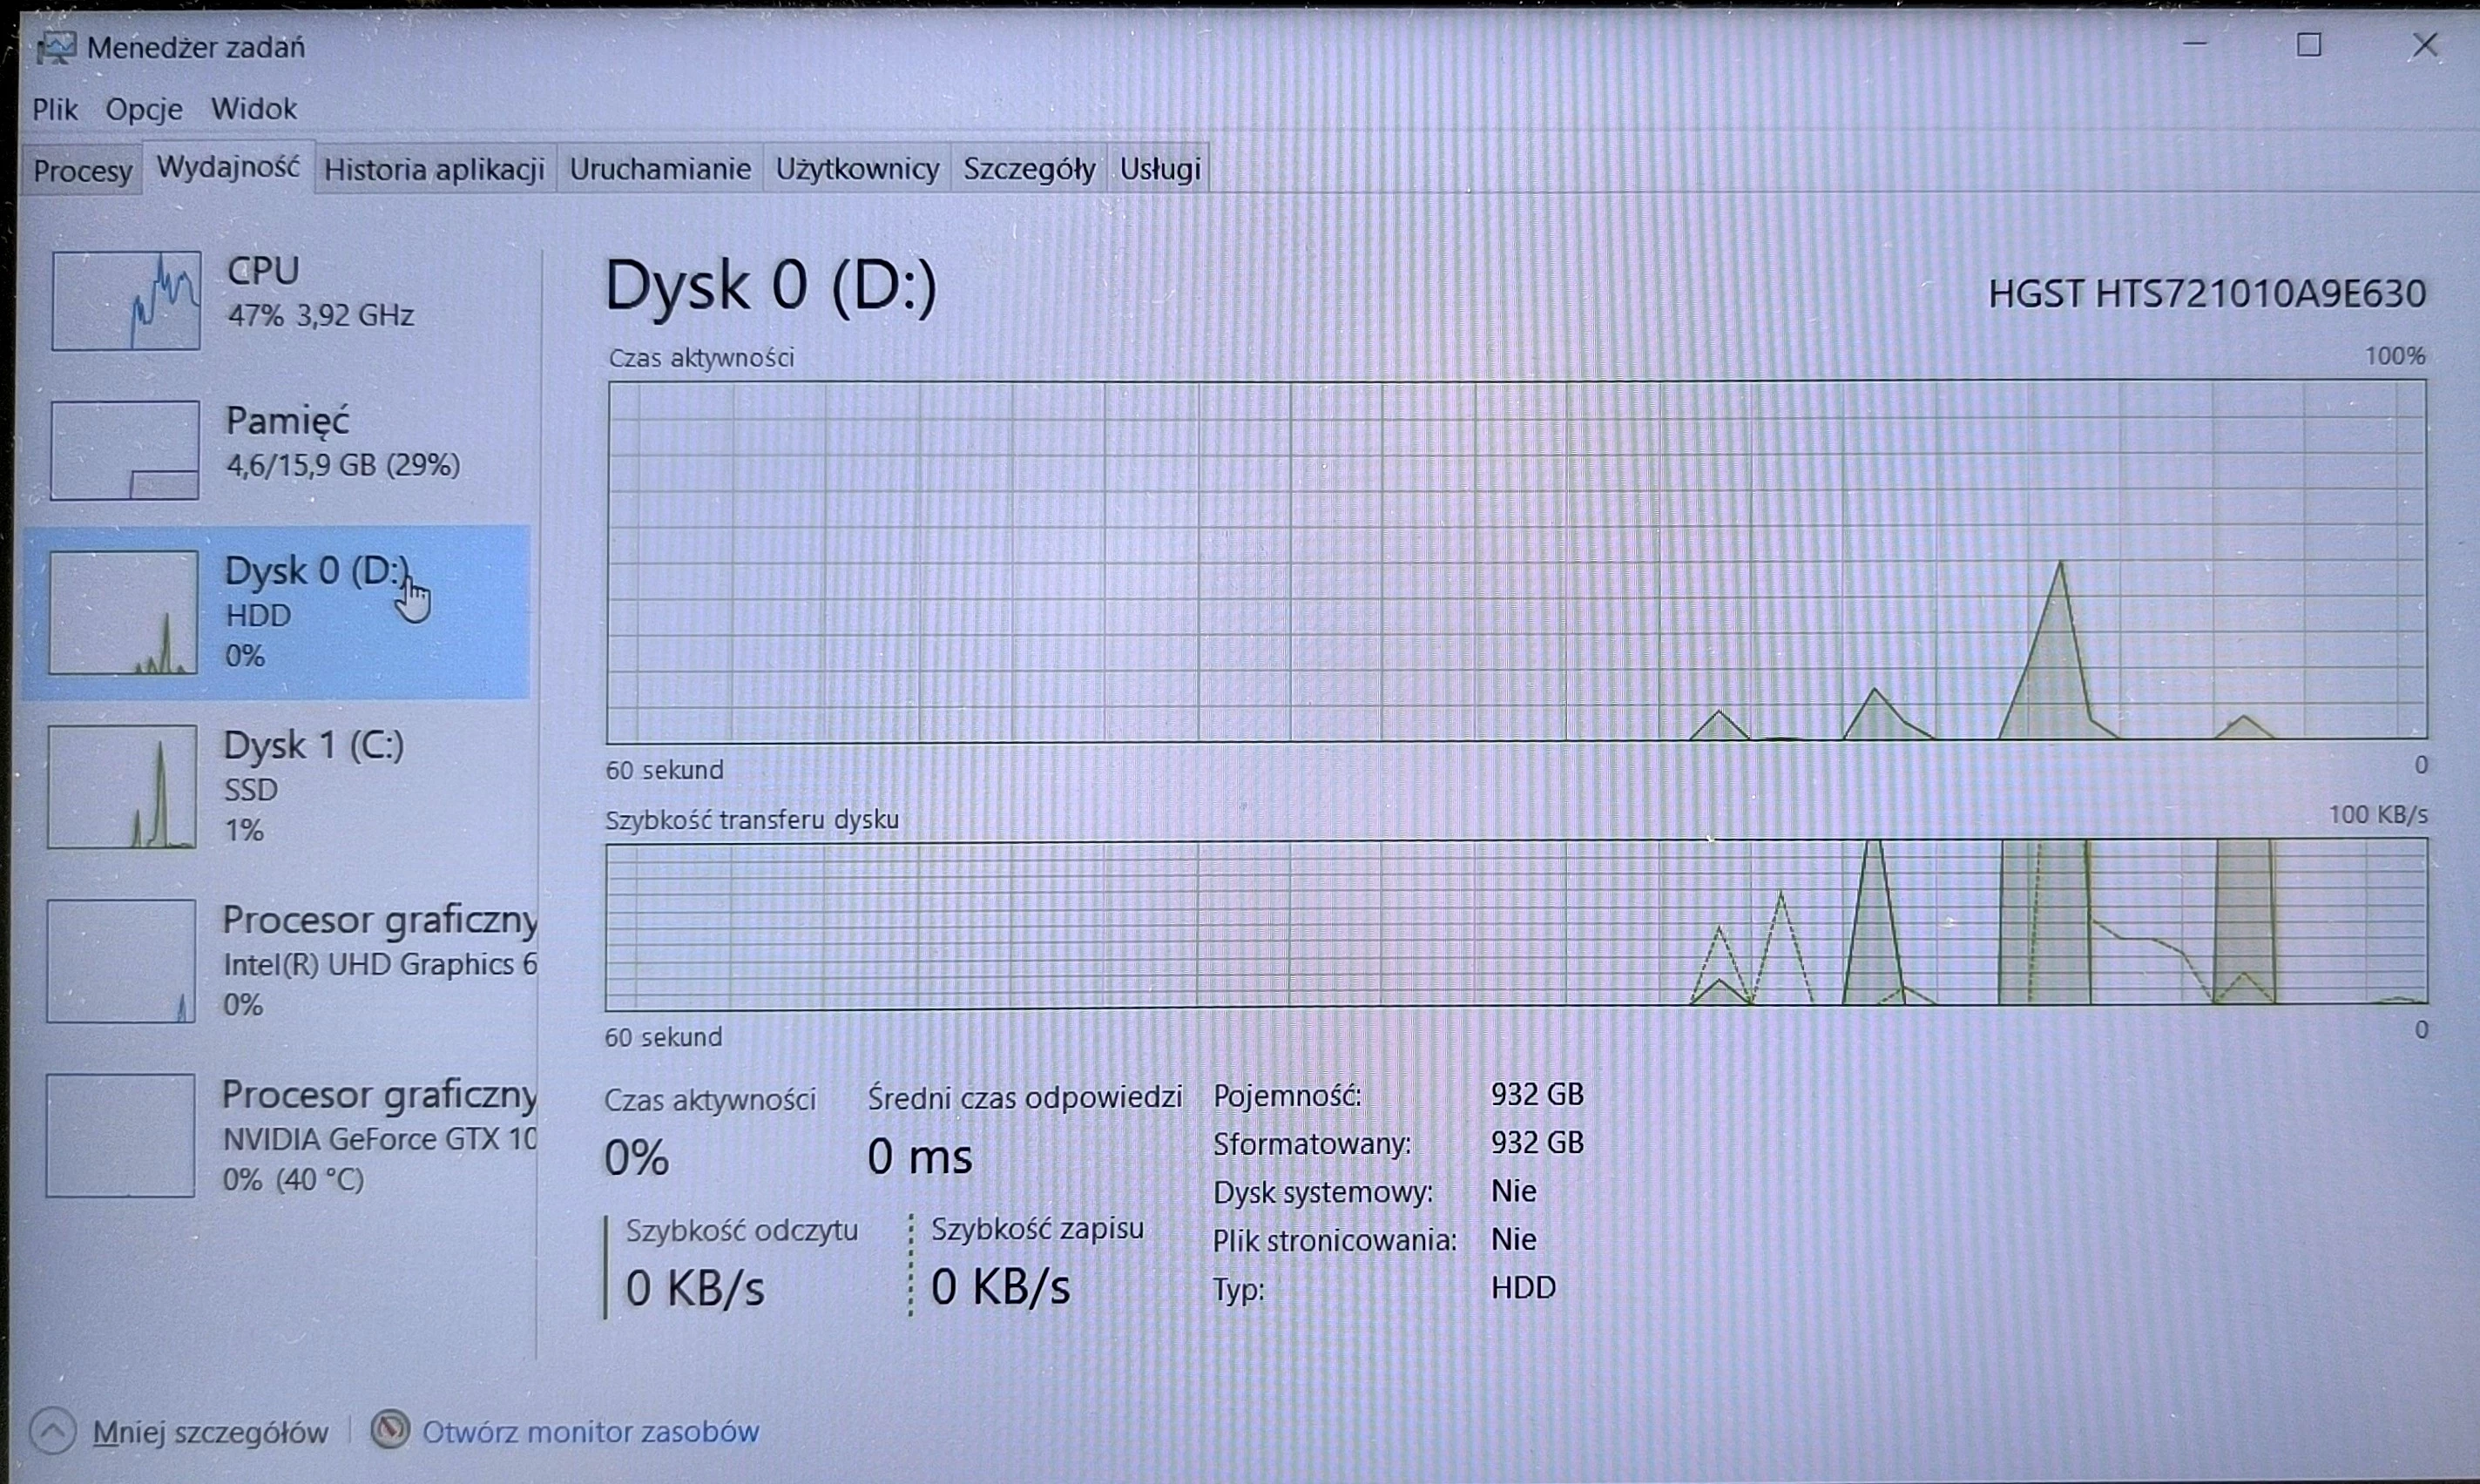
Task: Switch to the Użytkownicy tab
Action: [x=857, y=168]
